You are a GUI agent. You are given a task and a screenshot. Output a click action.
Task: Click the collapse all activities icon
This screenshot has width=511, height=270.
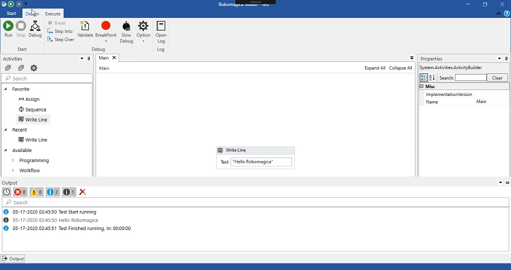point(21,68)
